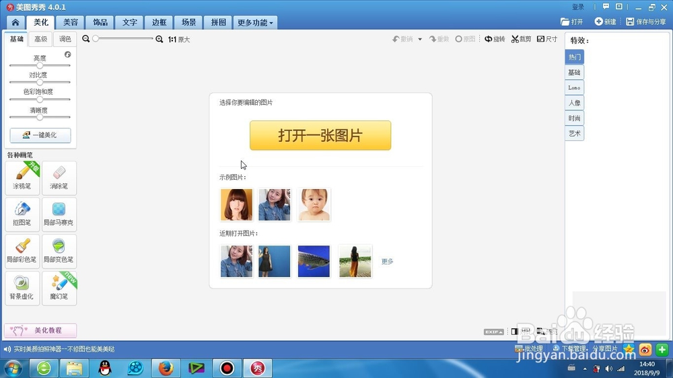This screenshot has width=673, height=378.
Task: Open the baby sample image thumbnail
Action: pyautogui.click(x=314, y=204)
